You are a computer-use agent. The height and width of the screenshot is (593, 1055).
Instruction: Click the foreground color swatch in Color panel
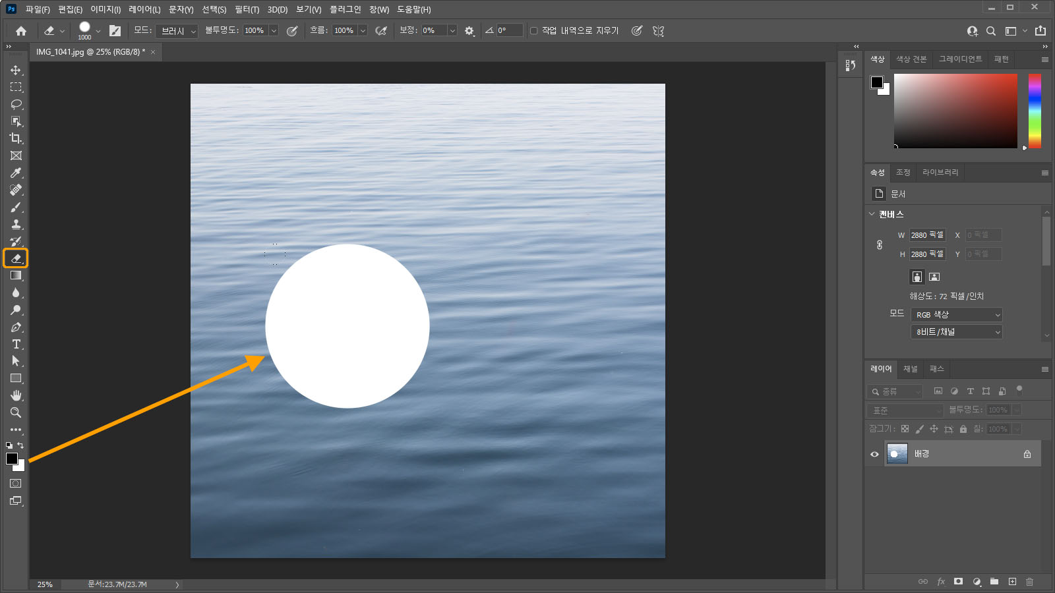877,82
